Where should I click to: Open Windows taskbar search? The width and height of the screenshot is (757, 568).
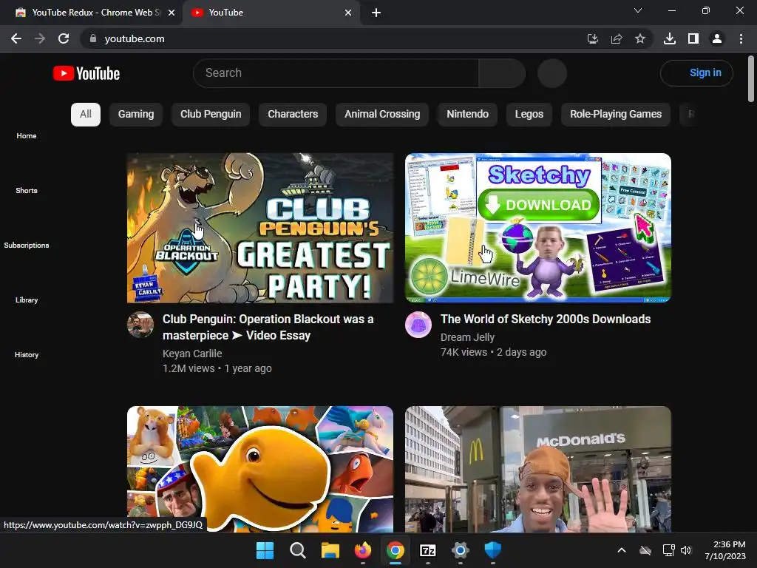click(x=297, y=550)
